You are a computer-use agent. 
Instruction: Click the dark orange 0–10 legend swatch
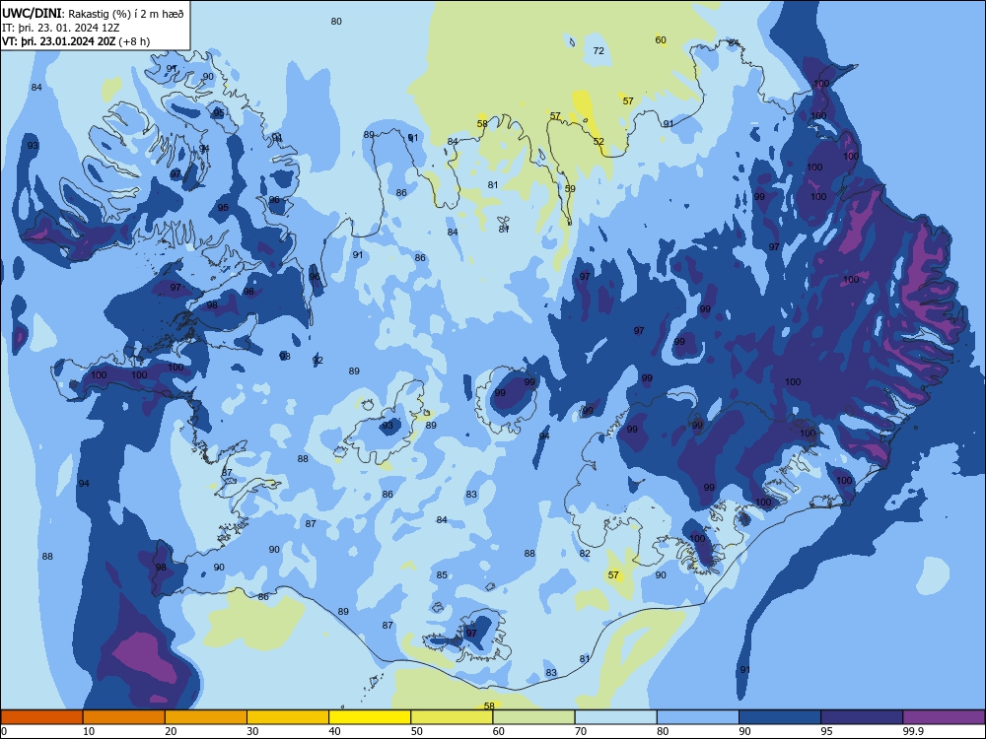click(x=41, y=717)
